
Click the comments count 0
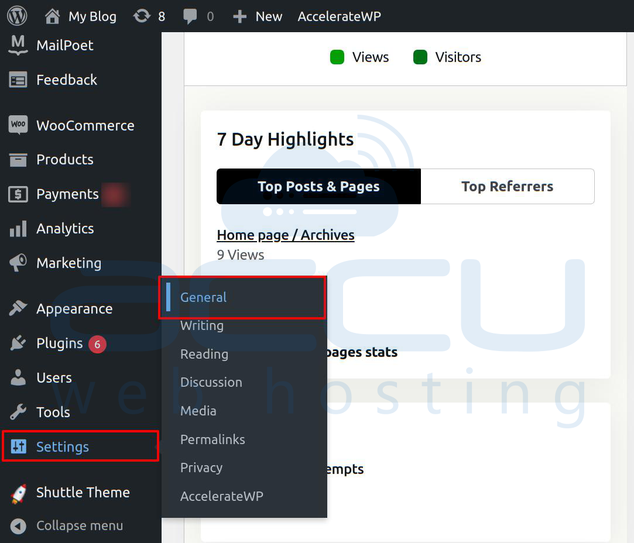pos(210,16)
